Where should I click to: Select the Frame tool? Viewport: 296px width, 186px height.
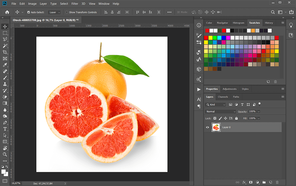pyautogui.click(x=5, y=58)
